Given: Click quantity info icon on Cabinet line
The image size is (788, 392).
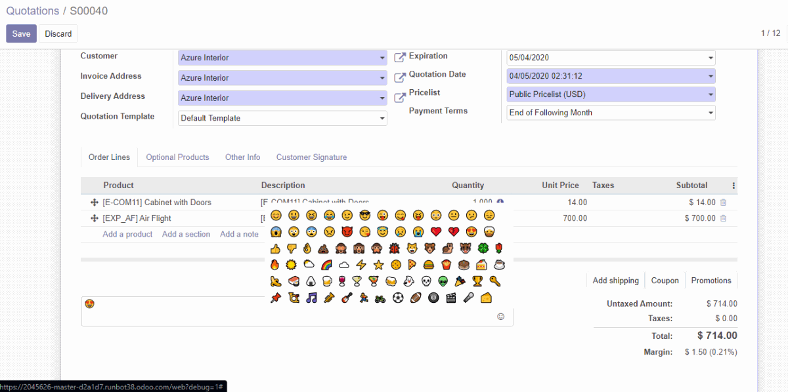Looking at the screenshot, I should click(x=500, y=203).
